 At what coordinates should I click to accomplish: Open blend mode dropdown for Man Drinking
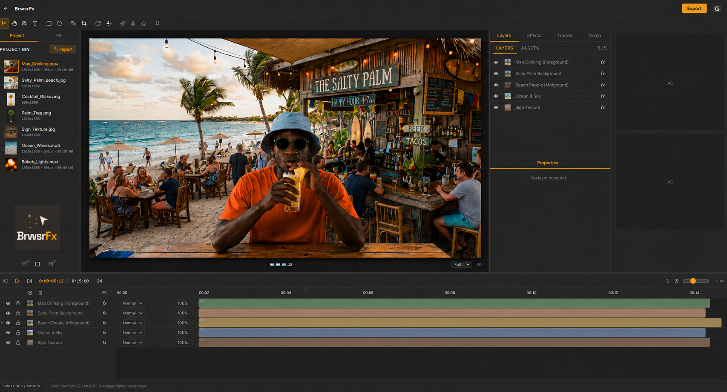[132, 303]
